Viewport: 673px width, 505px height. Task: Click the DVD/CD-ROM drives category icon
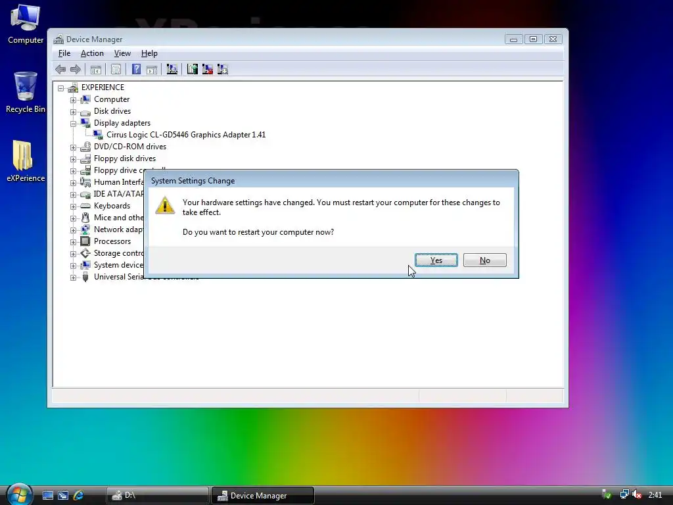tap(85, 147)
